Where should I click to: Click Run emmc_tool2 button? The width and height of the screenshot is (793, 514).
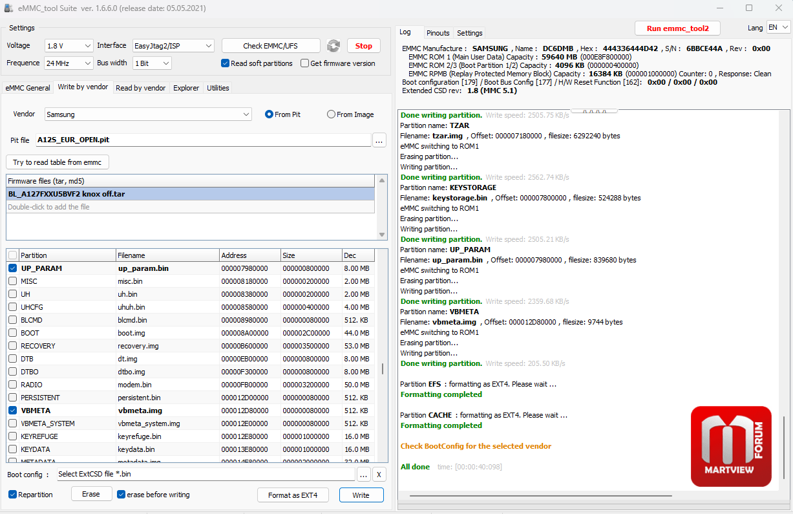tap(677, 28)
